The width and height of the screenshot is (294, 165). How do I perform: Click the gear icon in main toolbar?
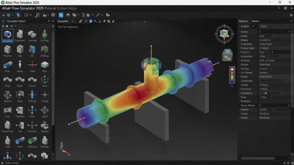pyautogui.click(x=53, y=15)
